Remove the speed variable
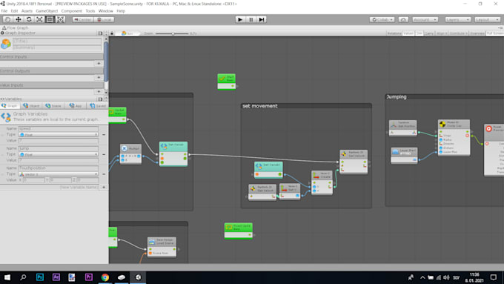The image size is (504, 284). pyautogui.click(x=104, y=134)
